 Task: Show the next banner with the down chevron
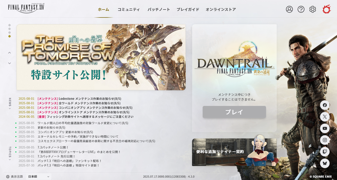(10, 63)
